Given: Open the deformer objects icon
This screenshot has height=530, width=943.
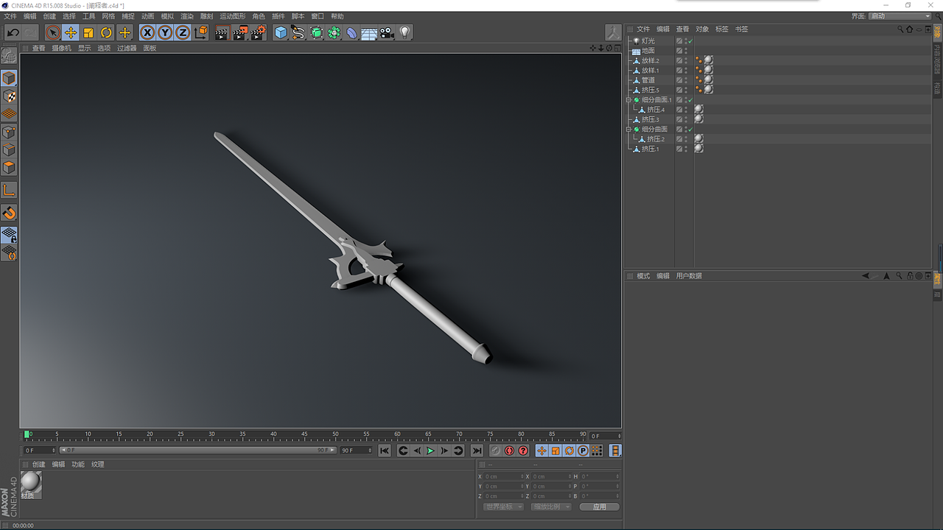Looking at the screenshot, I should pos(352,32).
